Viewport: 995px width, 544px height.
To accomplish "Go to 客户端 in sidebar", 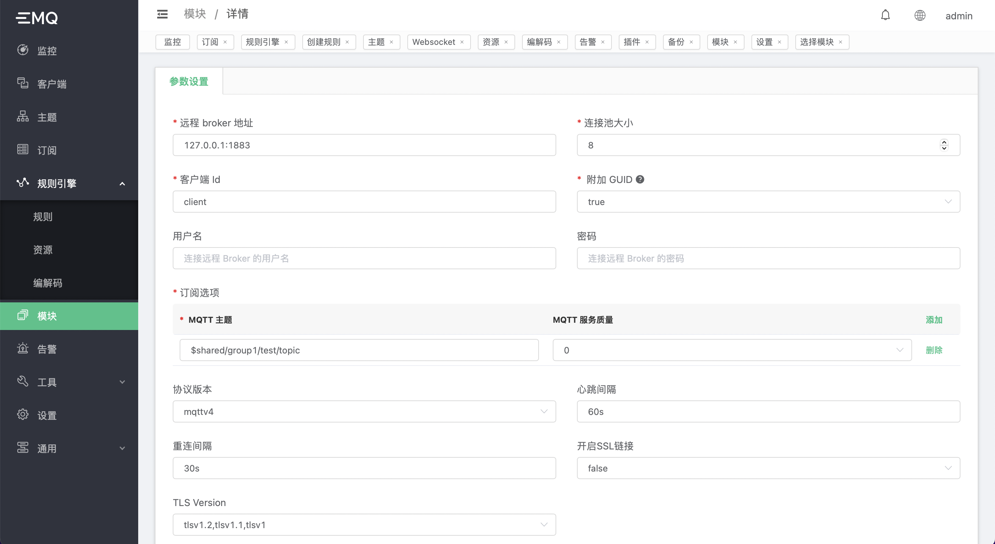I will (51, 84).
